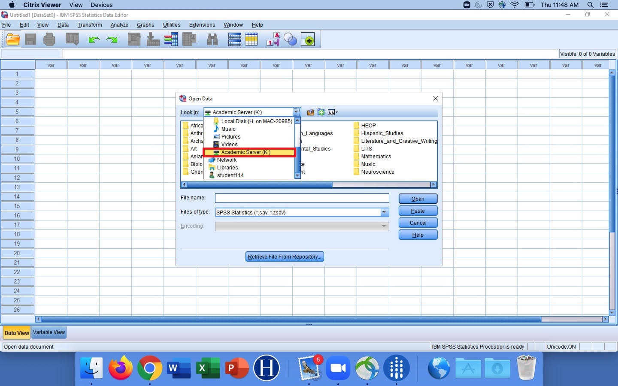
Task: Expand the Look in dropdown arrow
Action: 296,112
